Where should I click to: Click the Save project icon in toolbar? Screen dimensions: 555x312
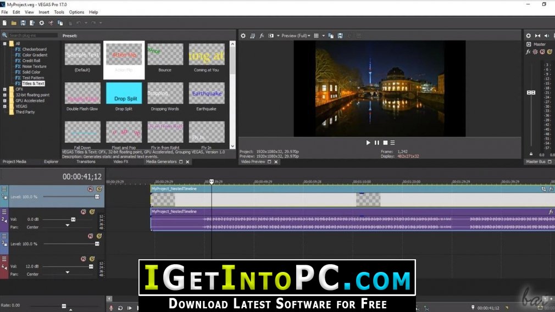point(23,23)
